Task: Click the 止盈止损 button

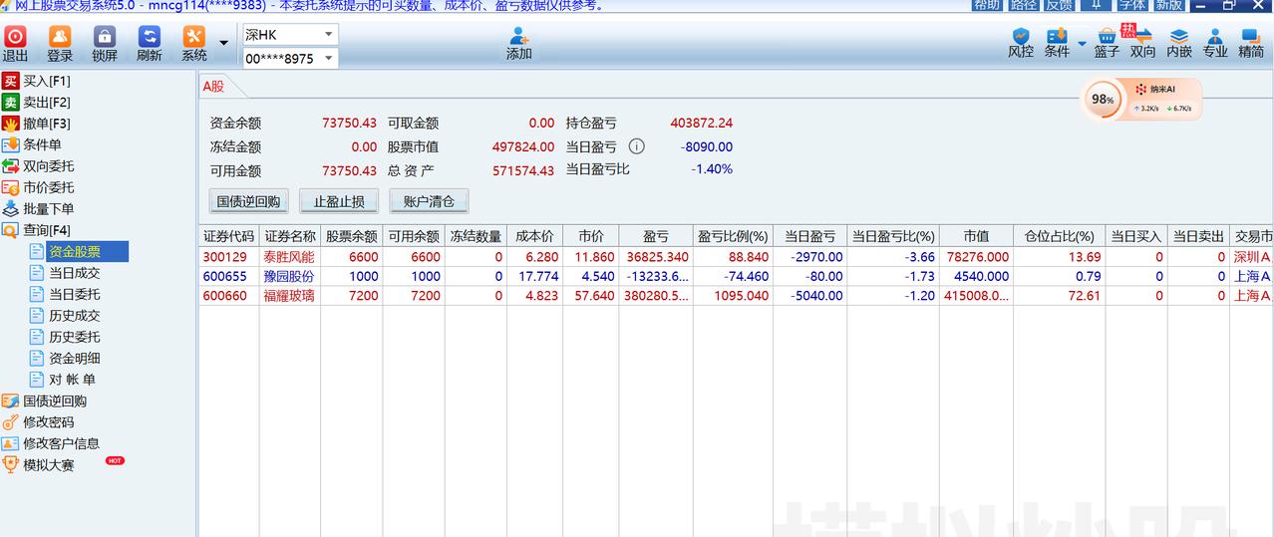Action: [x=339, y=201]
